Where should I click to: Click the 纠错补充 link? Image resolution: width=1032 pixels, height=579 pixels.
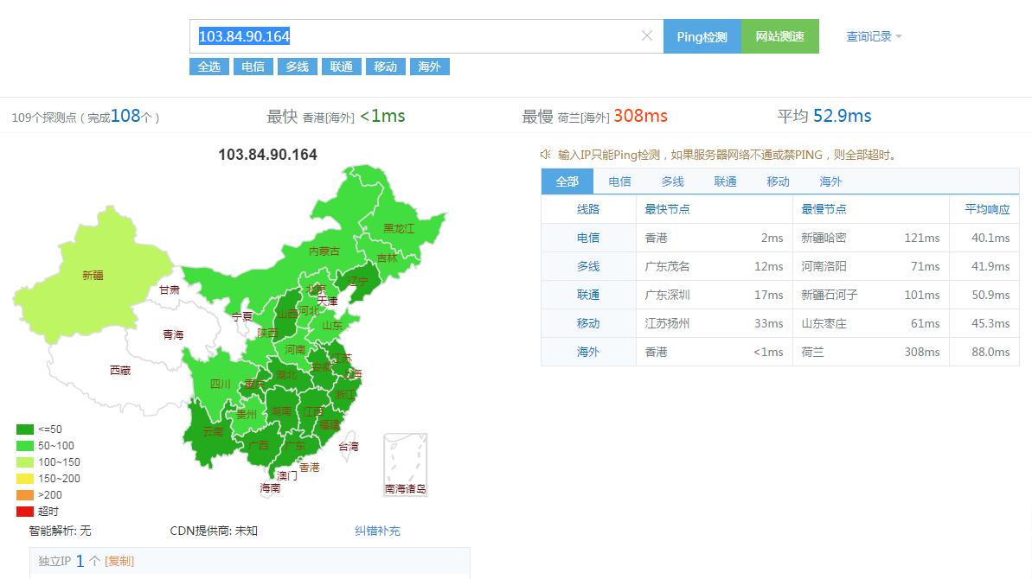378,531
